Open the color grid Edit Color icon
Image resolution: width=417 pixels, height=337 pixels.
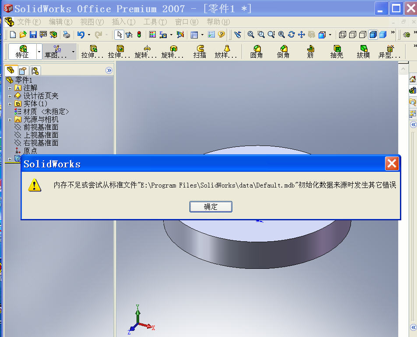tap(152, 35)
